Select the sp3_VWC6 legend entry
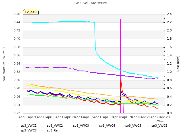This screenshot has height=136, width=182. [157, 126]
